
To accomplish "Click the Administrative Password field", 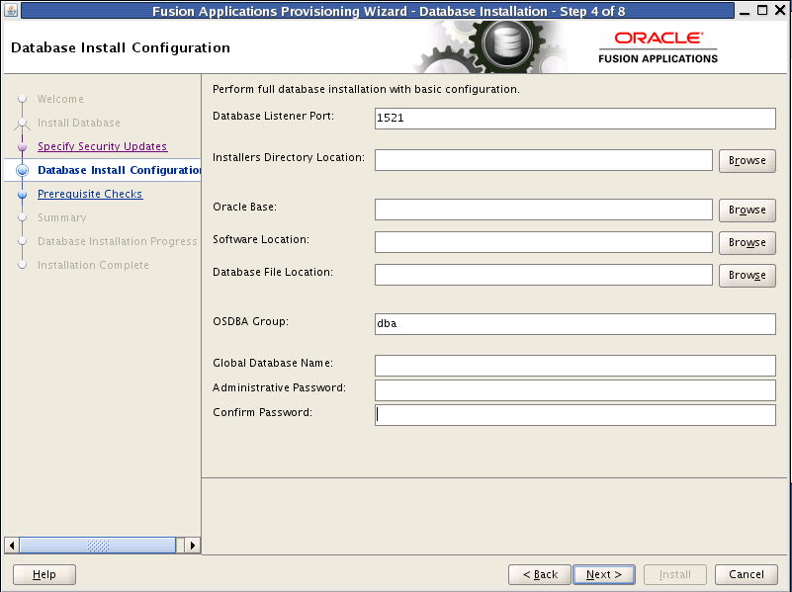I will coord(574,390).
